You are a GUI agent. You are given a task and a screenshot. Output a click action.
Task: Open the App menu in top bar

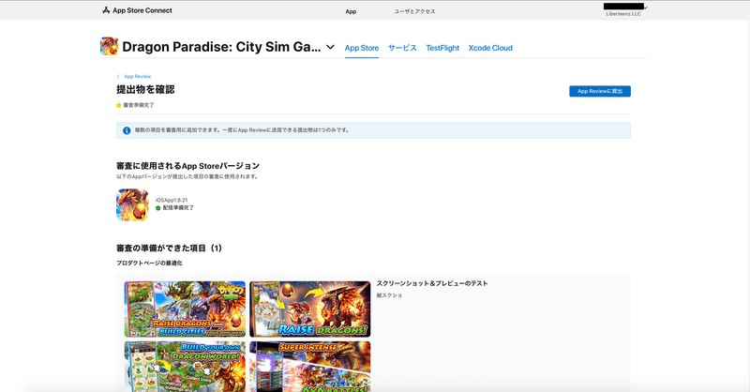click(351, 11)
